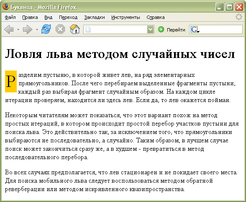Viewport: 246px width, 202px height.
Task: Open the Закладки menu
Action: point(95,17)
